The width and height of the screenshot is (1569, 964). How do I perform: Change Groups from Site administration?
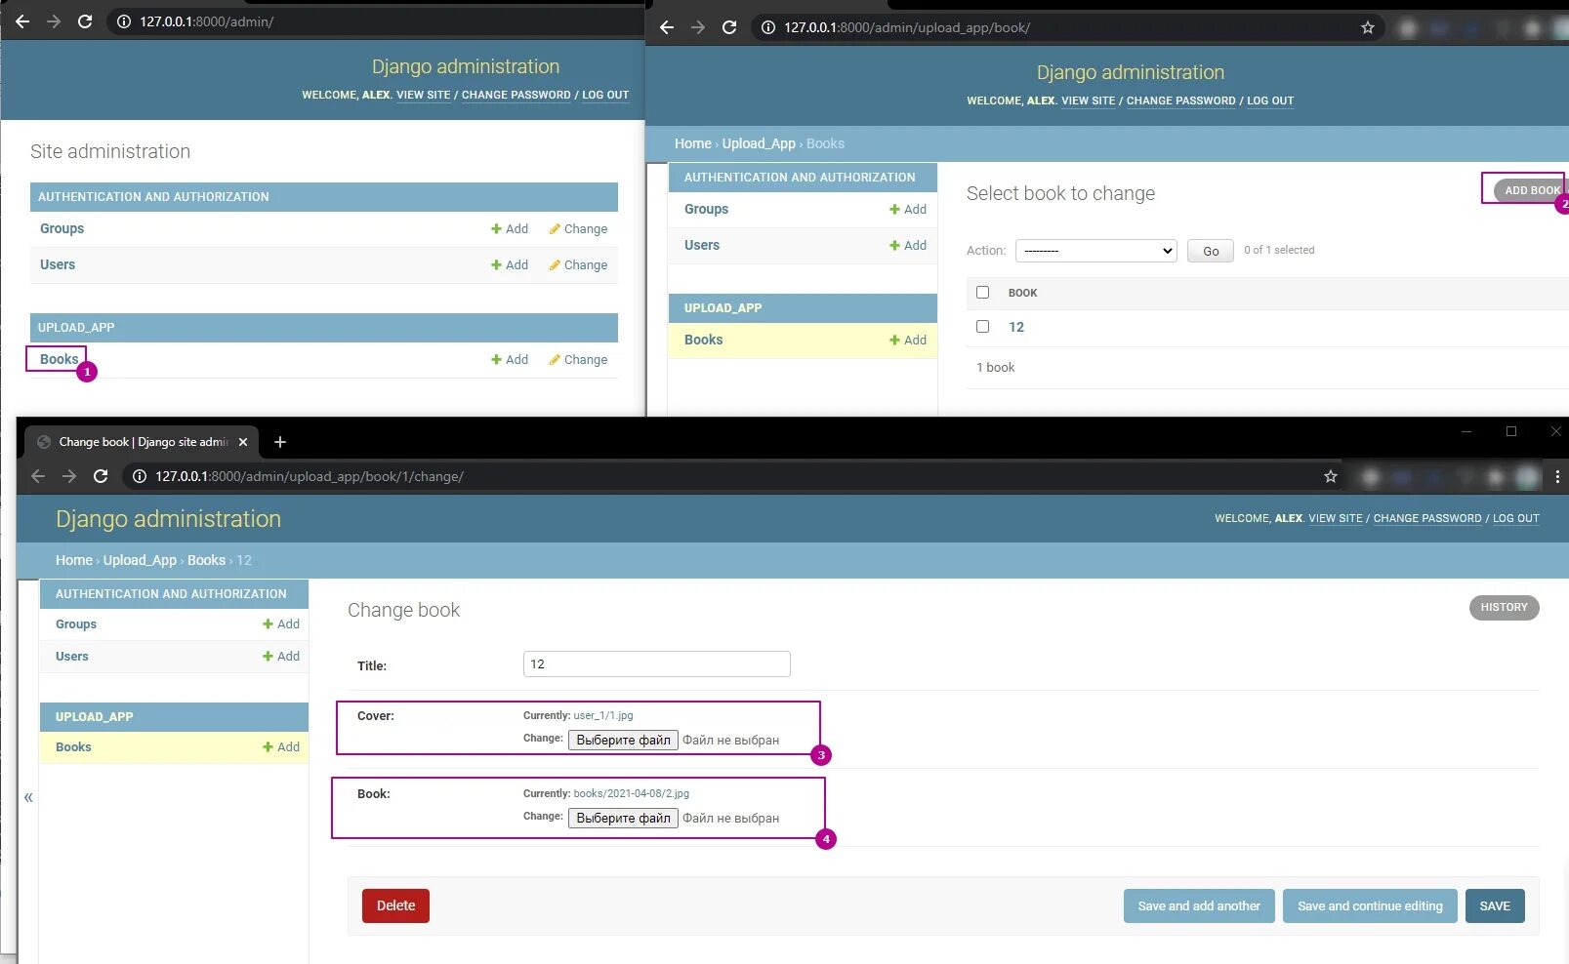(578, 228)
